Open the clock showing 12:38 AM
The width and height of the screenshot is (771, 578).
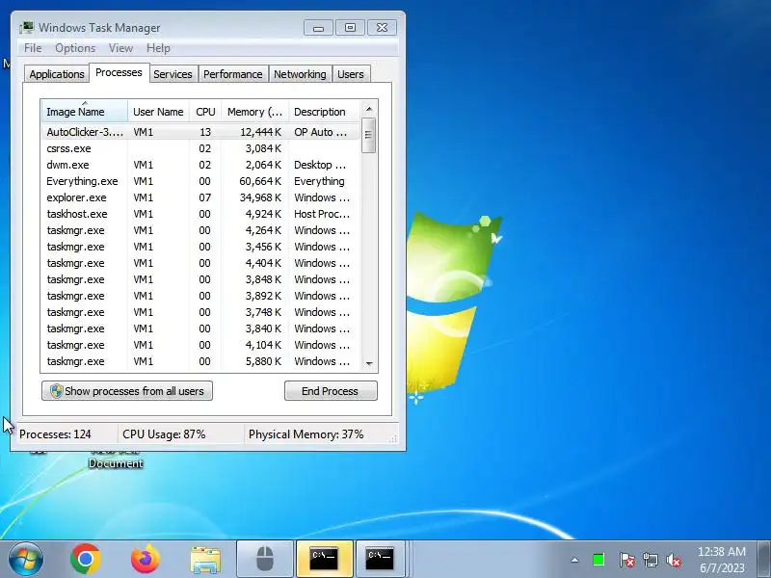tap(722, 560)
